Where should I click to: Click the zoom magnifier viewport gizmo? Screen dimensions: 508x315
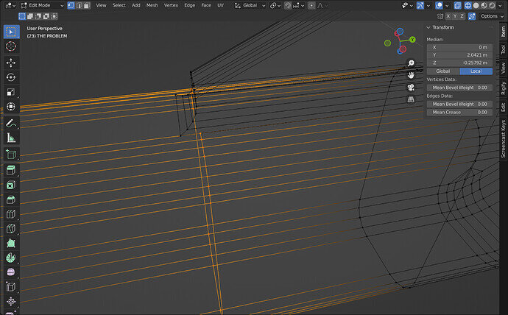coord(411,64)
